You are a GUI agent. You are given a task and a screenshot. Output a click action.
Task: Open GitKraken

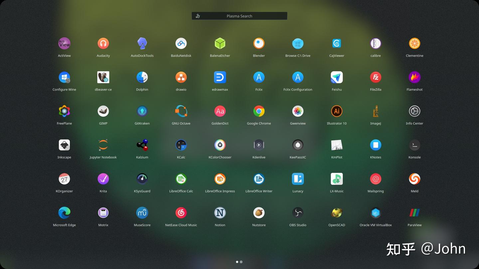pyautogui.click(x=142, y=111)
